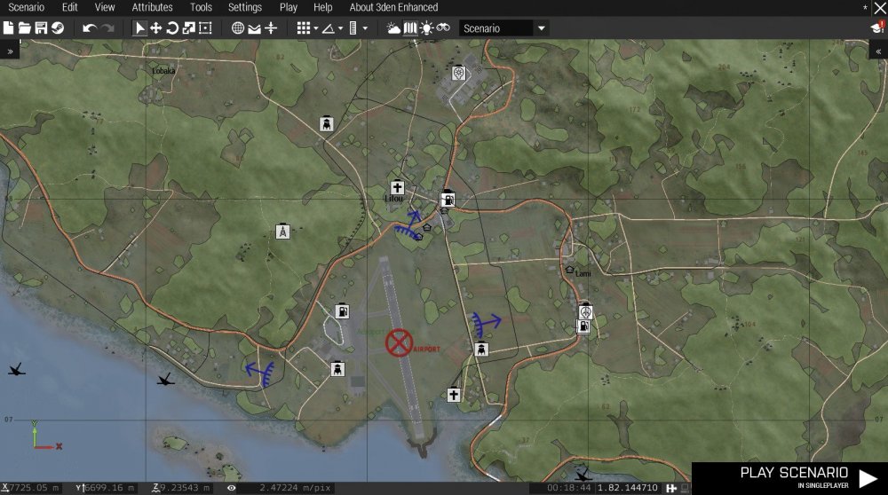Click the Play Scenario button
Screen dimensions: 888x495
[x=789, y=477]
